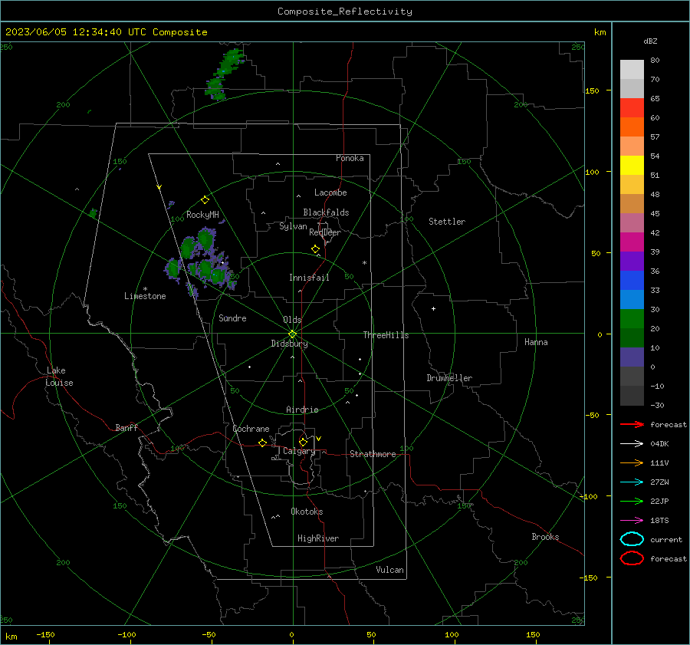690x645 pixels.
Task: Click the HighRiver label
Action: click(317, 538)
